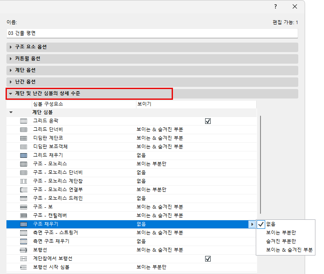Click the 그리드 윤곽 row icon
324x274 pixels.
24,121
